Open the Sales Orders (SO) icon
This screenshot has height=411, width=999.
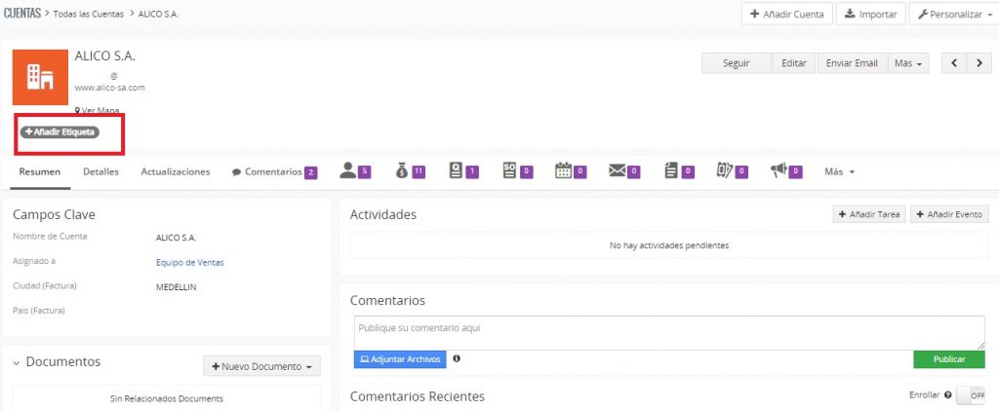click(508, 170)
